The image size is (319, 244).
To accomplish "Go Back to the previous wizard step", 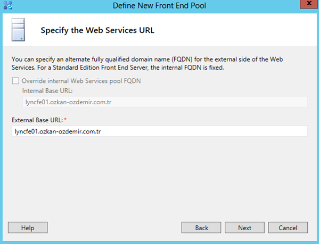I will coord(201,228).
